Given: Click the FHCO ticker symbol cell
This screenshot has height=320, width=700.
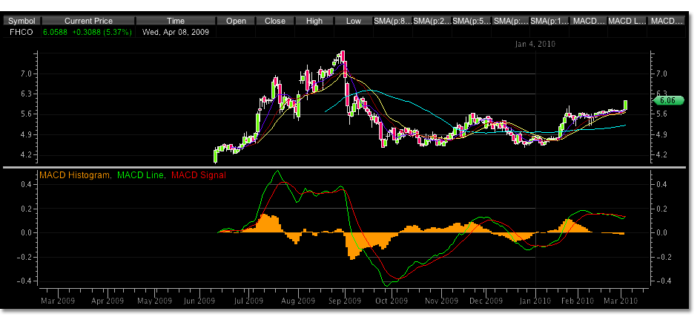Looking at the screenshot, I should 18,33.
